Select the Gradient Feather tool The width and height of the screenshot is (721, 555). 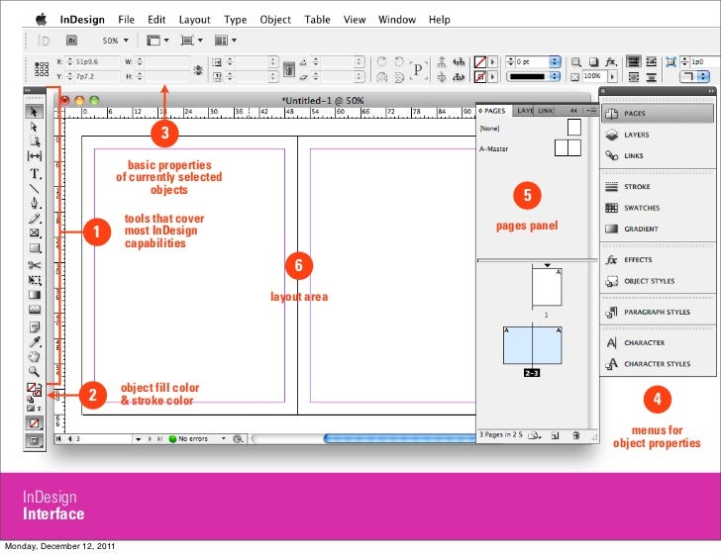(x=34, y=310)
